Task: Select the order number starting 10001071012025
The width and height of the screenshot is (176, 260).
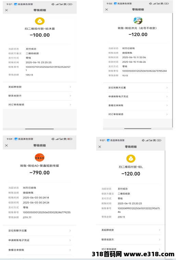Action: (x=48, y=68)
